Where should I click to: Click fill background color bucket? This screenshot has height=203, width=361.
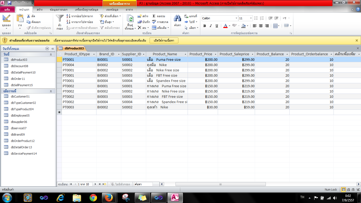click(x=243, y=26)
